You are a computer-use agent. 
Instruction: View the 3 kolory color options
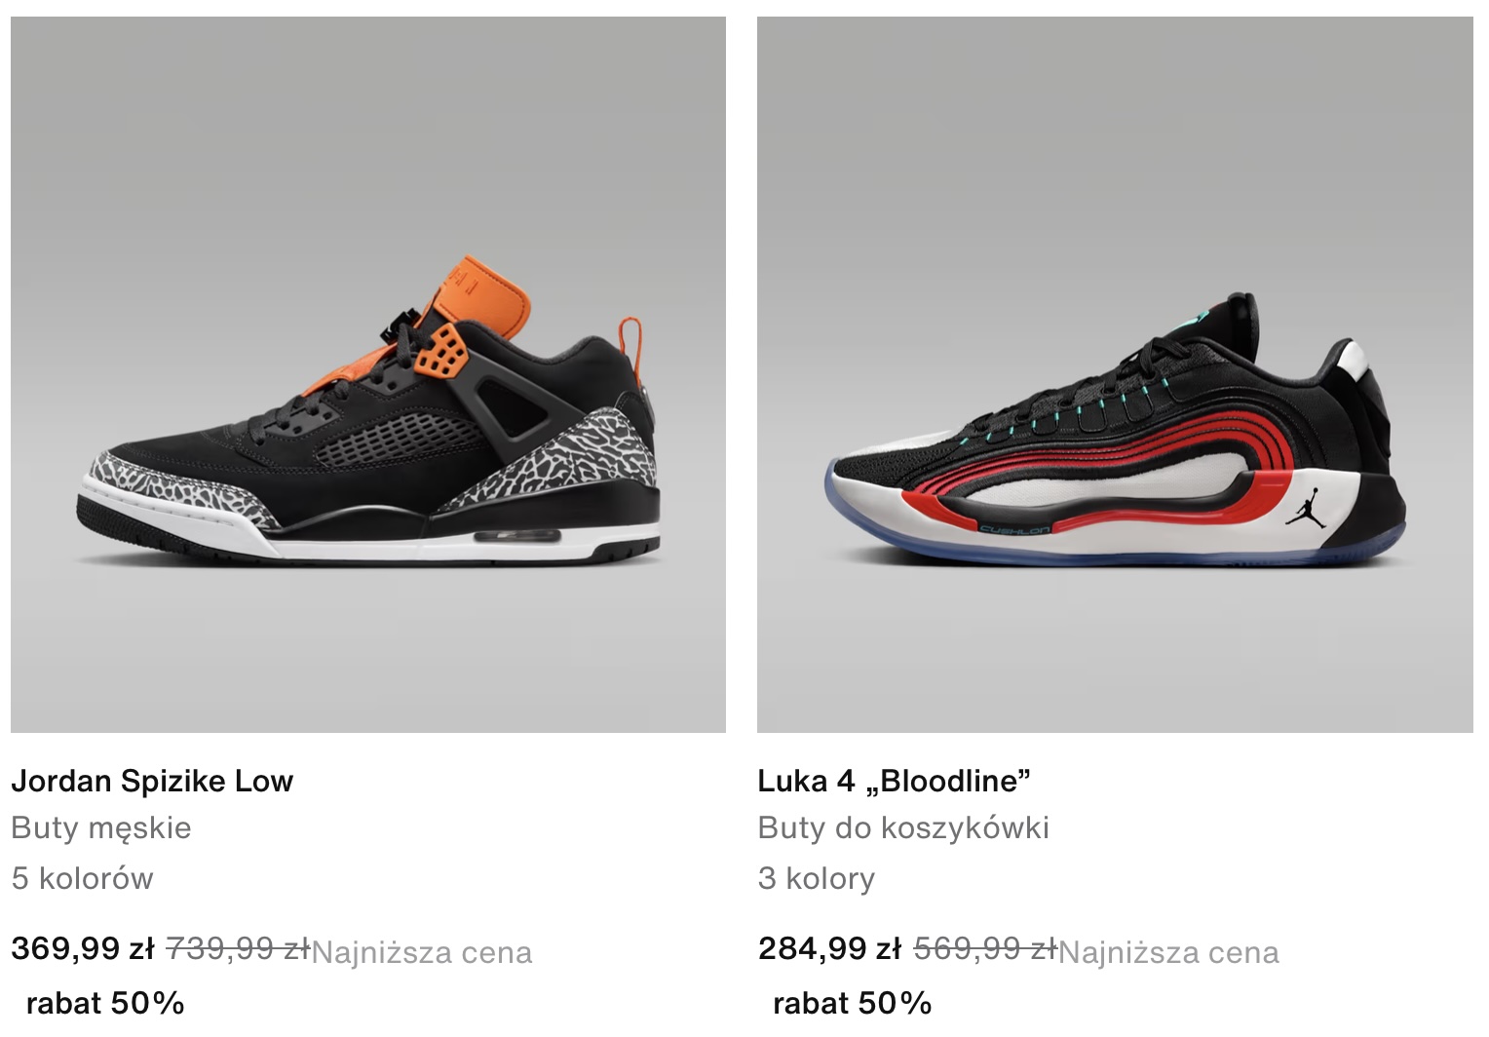click(x=817, y=878)
